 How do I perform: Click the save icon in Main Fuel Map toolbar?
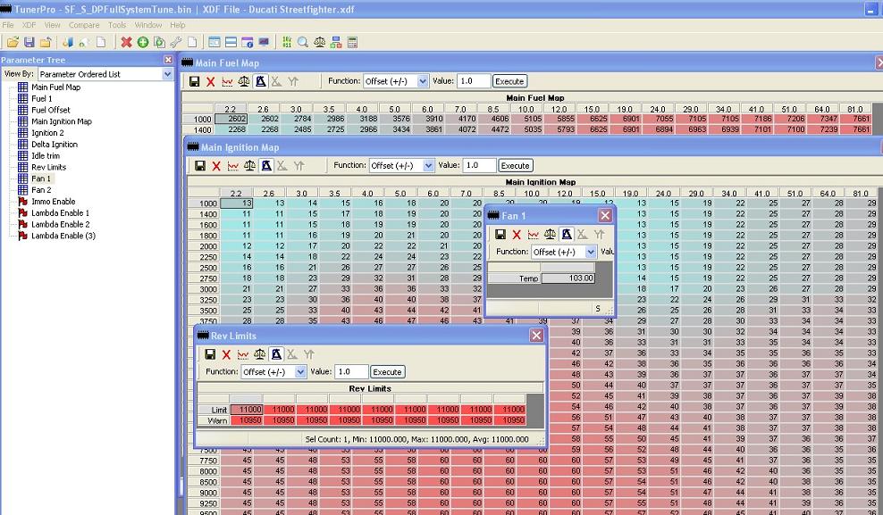pos(194,81)
